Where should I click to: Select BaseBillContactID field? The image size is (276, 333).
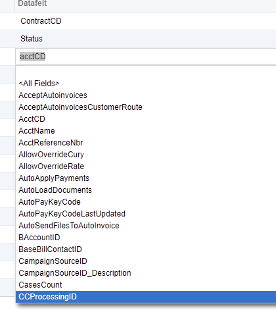coord(146,249)
